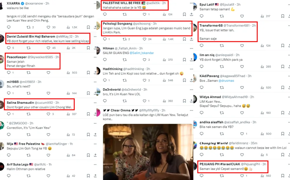290x180 pixels.
Task: Open more options on KAdiPawang's tweet
Action: [288, 76]
